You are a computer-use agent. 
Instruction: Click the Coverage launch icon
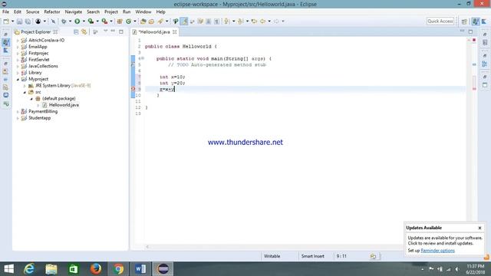coord(91,21)
